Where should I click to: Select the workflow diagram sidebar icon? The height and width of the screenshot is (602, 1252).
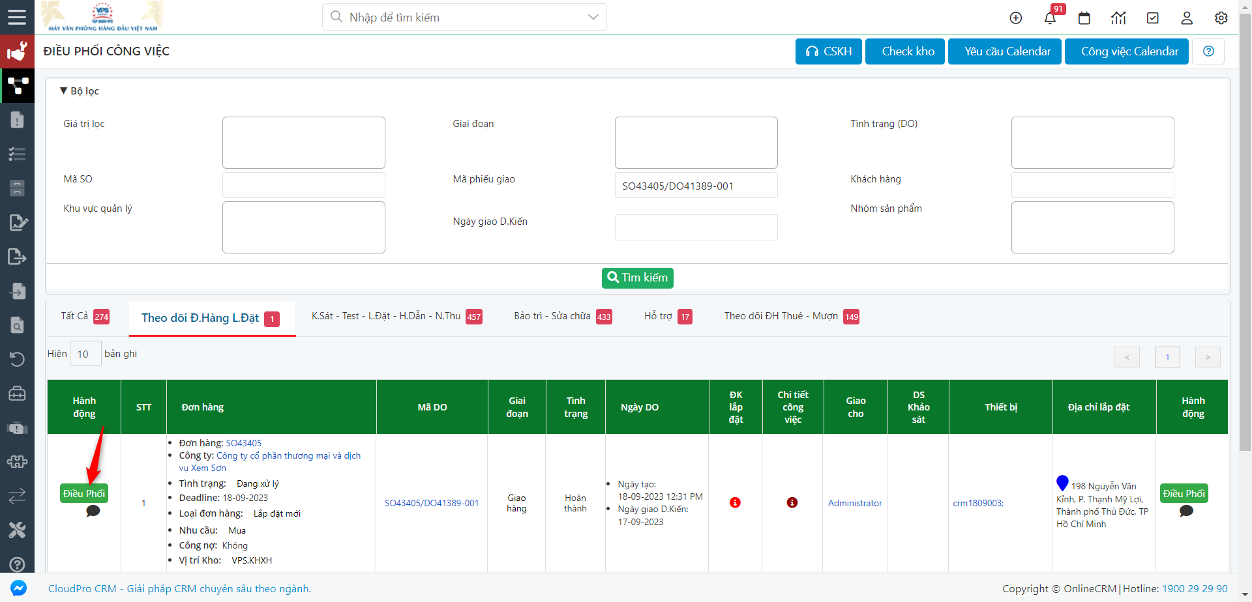click(17, 85)
